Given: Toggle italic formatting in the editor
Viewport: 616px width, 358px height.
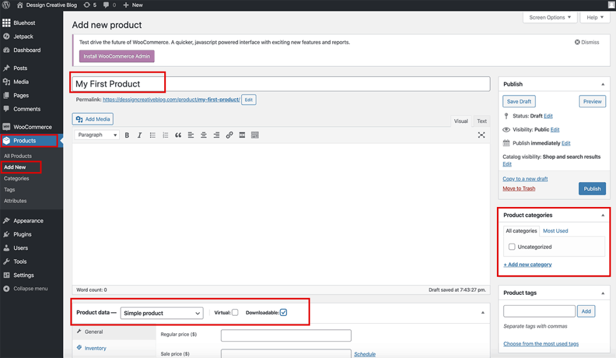Looking at the screenshot, I should click(x=140, y=135).
